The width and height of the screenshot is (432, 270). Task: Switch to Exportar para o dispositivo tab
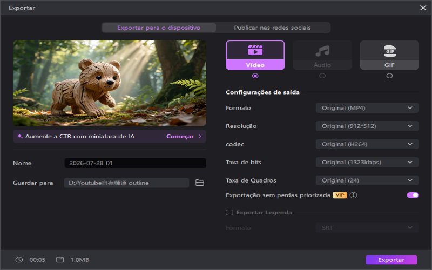tap(159, 28)
